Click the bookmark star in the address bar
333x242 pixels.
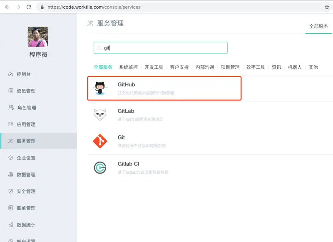[326, 7]
